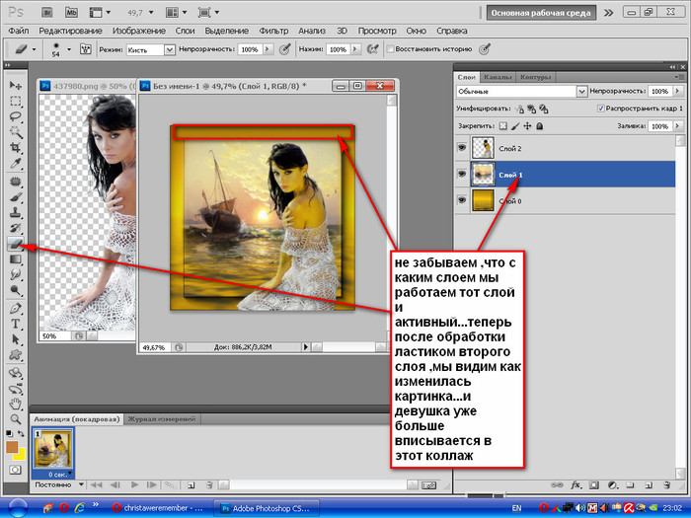The image size is (691, 518).
Task: Toggle the Brushes panel icon in options bar
Action: (x=85, y=49)
